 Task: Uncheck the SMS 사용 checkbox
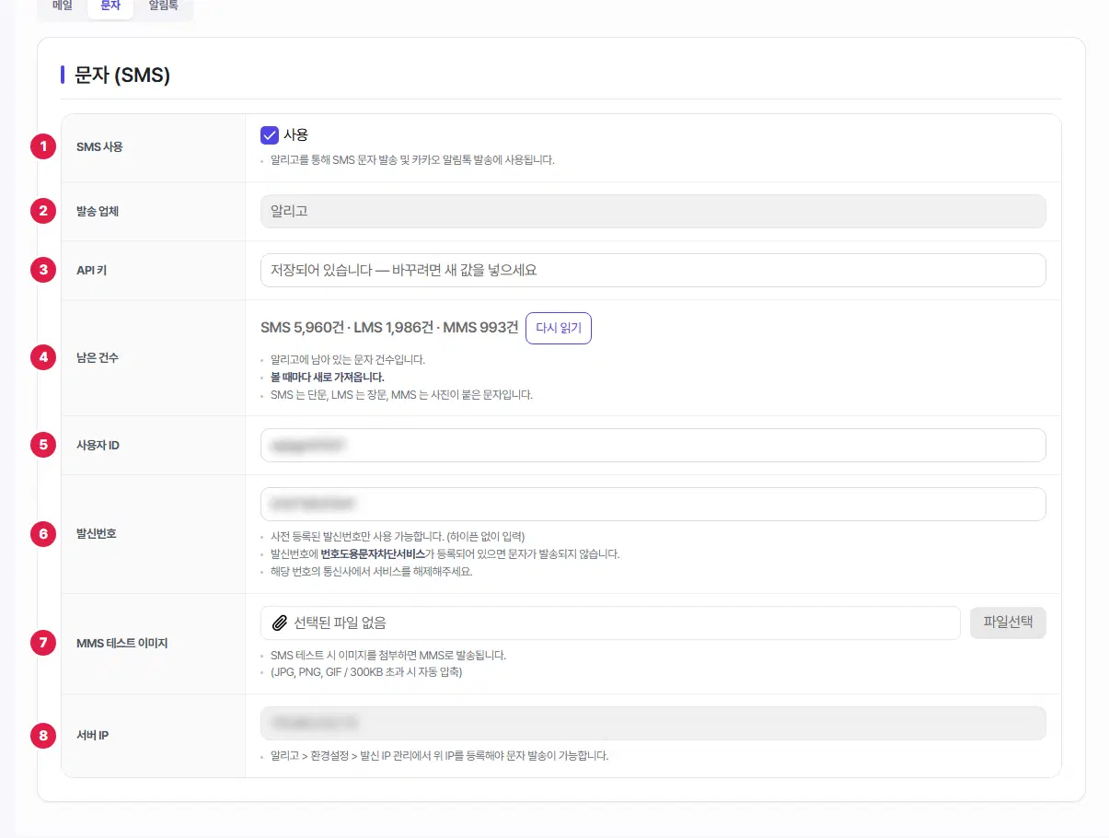pos(270,135)
